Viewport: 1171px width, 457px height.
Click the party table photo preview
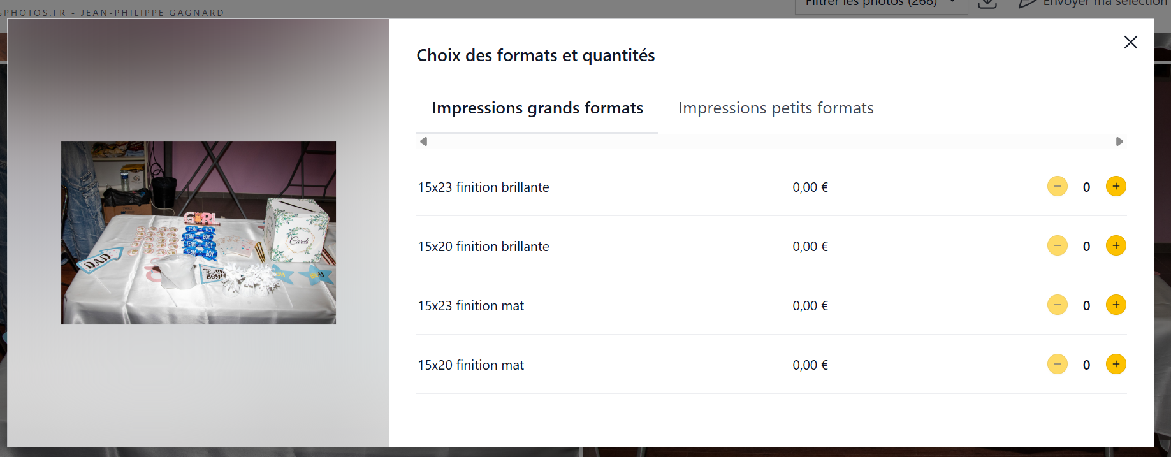[x=198, y=233]
